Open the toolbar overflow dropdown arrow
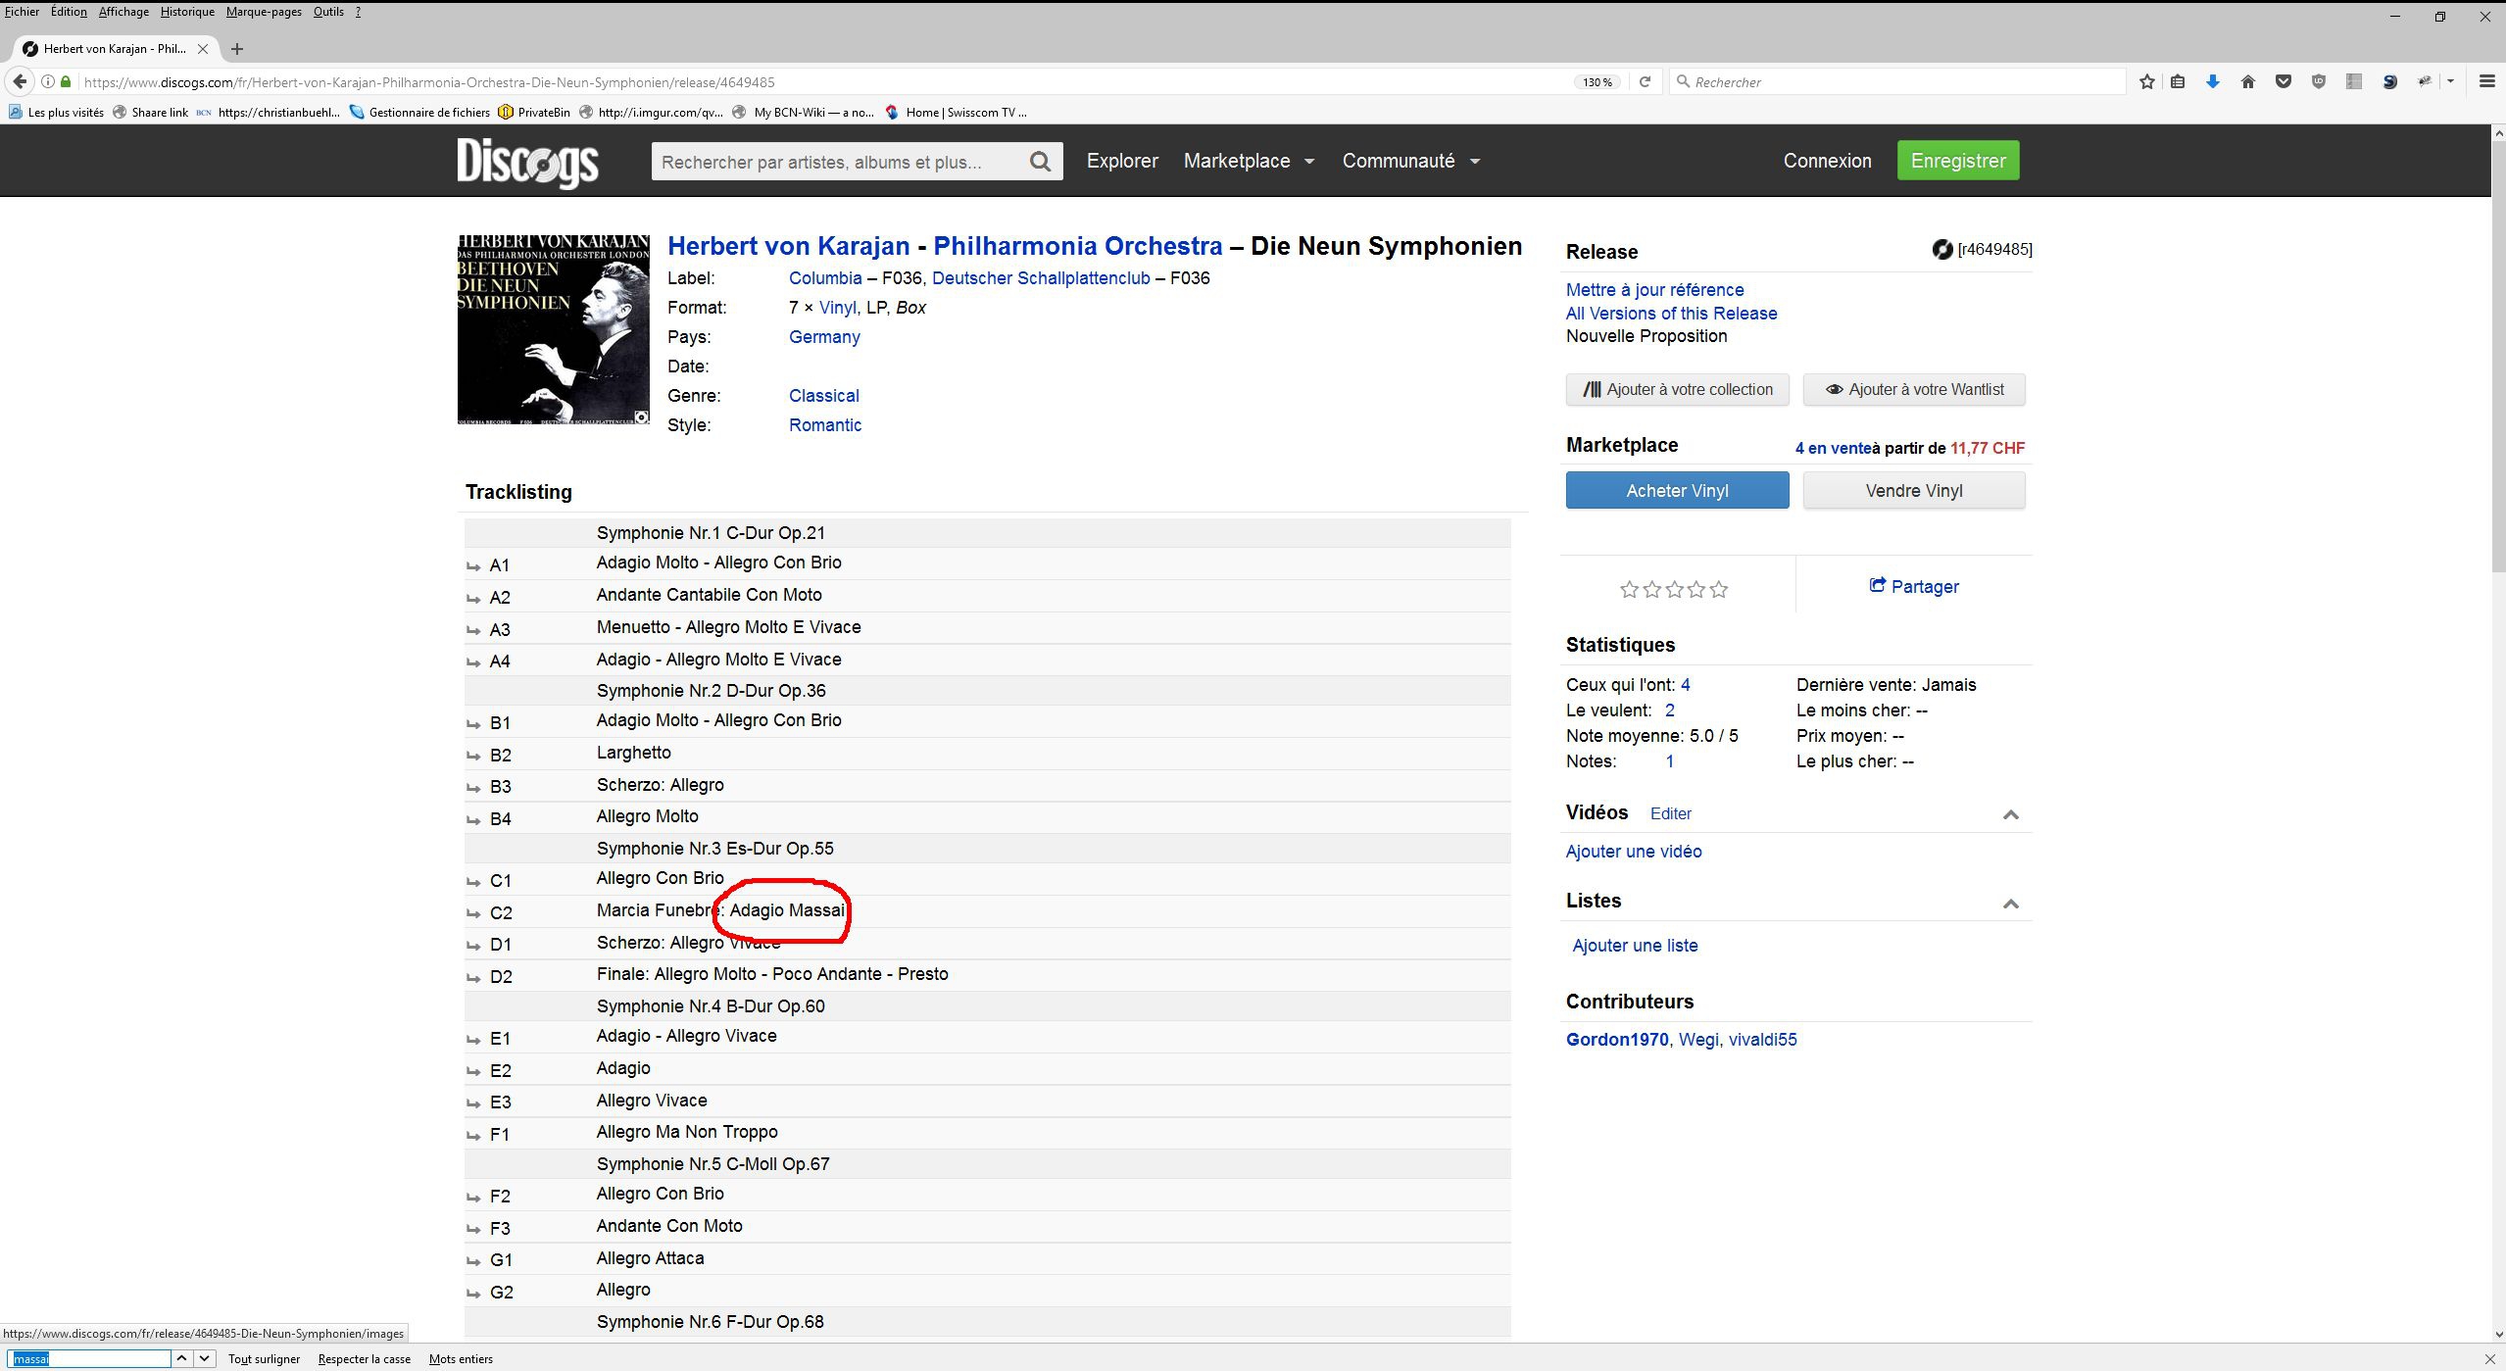This screenshot has width=2506, height=1371. 2451,81
